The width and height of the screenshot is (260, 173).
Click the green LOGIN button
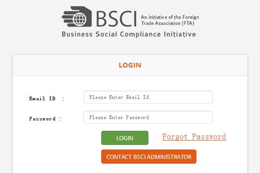coord(125,138)
